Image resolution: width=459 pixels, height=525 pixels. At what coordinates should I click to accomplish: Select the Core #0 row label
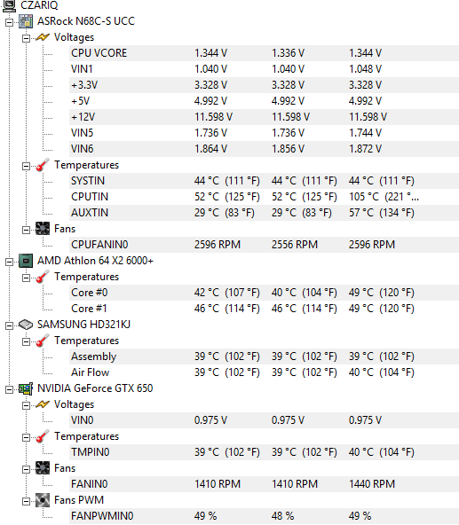pyautogui.click(x=89, y=293)
